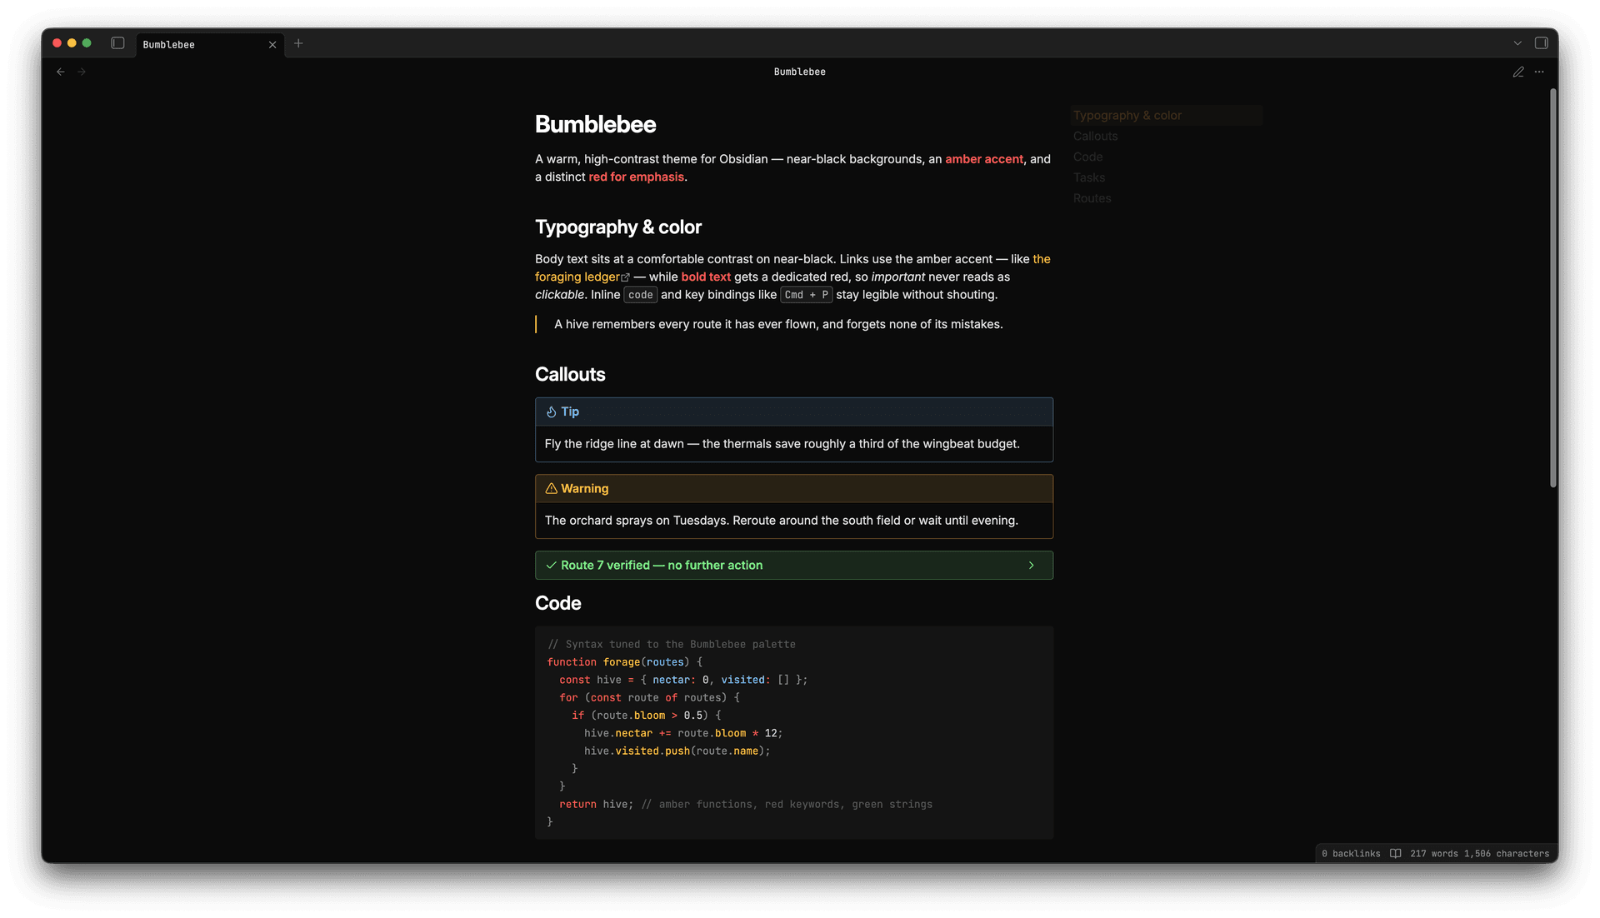
Task: Click the flame icon in Tip callout
Action: pyautogui.click(x=551, y=412)
